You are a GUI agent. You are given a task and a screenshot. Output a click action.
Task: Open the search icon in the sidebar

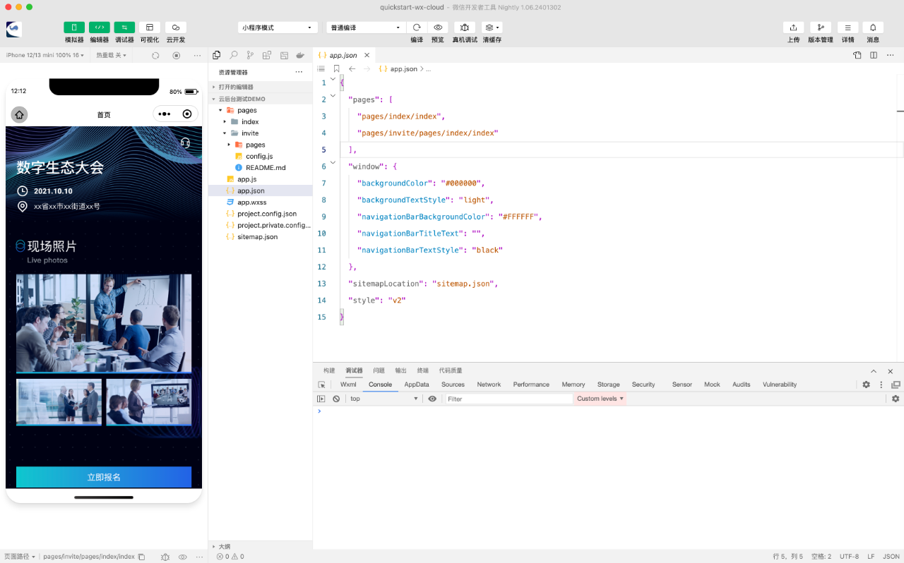click(233, 55)
